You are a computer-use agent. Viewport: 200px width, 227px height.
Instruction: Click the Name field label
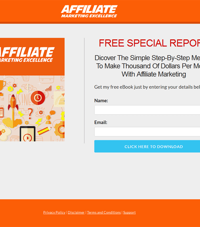(101, 100)
